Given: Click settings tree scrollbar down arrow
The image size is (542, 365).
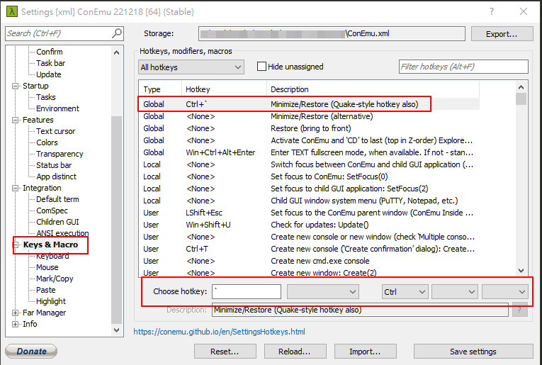Looking at the screenshot, I should [116, 330].
